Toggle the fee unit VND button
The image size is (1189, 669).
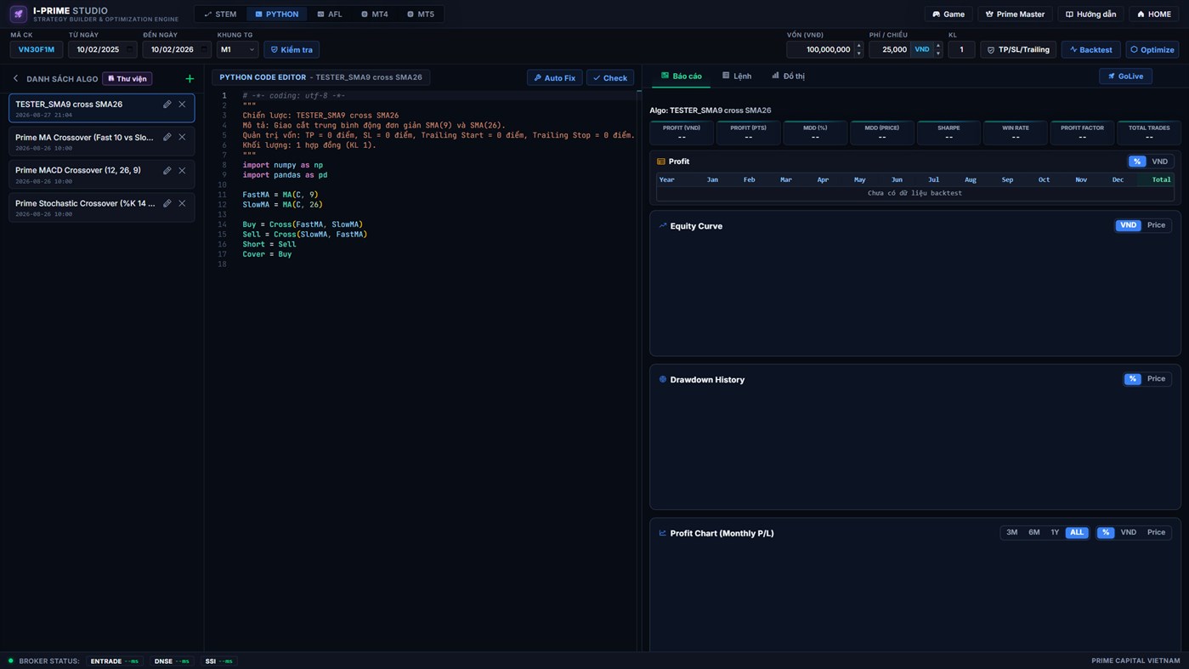921,49
